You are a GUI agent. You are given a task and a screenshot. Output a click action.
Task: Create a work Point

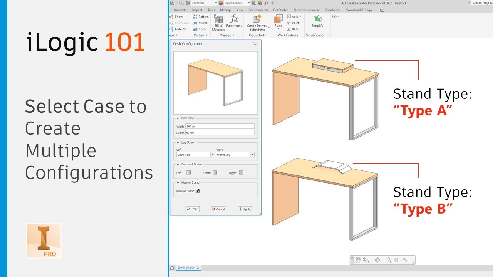point(295,23)
